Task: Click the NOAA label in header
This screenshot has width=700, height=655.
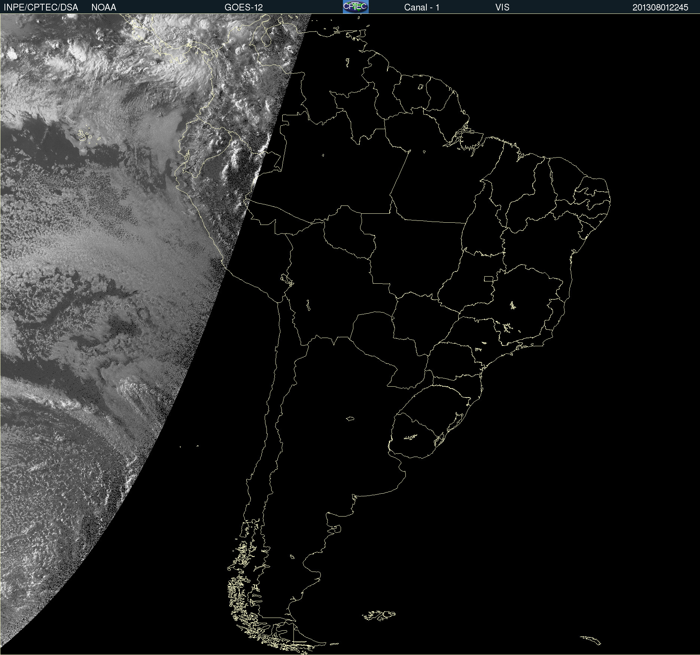Action: pyautogui.click(x=104, y=7)
